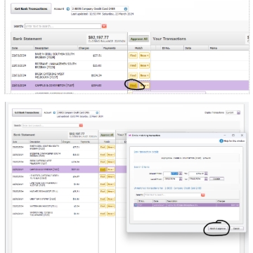Click Find for CAMPUS & CO KYNETON, upper image
The image size is (253, 253).
coord(133,86)
